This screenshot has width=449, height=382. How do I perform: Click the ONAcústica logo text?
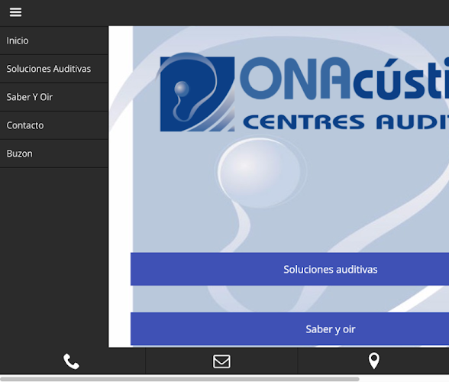(x=344, y=79)
